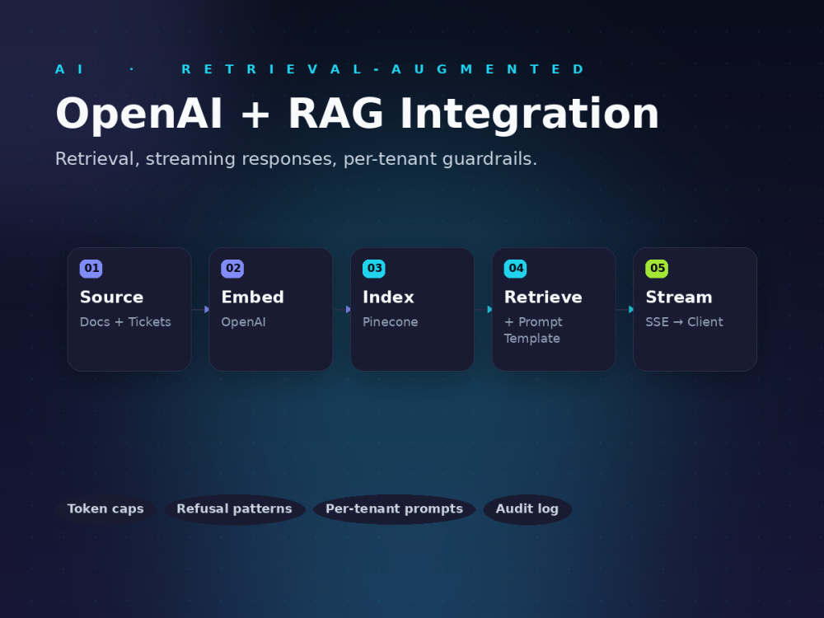Click the 'Docs + Tickets' text

point(125,322)
